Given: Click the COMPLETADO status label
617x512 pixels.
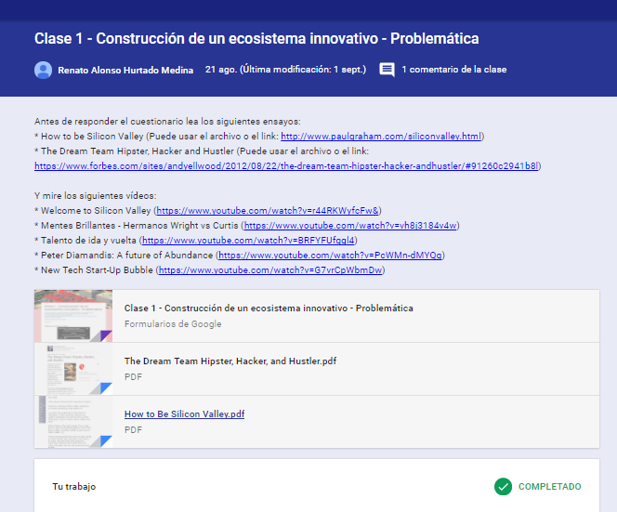Looking at the screenshot, I should tap(549, 486).
